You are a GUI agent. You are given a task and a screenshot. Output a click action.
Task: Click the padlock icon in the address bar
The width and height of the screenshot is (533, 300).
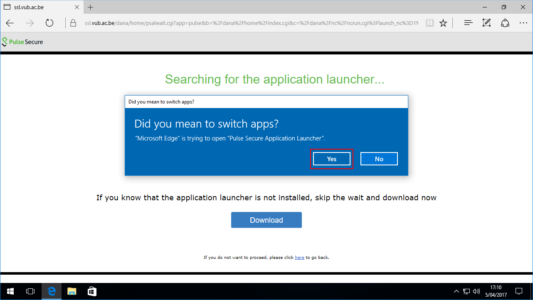73,23
